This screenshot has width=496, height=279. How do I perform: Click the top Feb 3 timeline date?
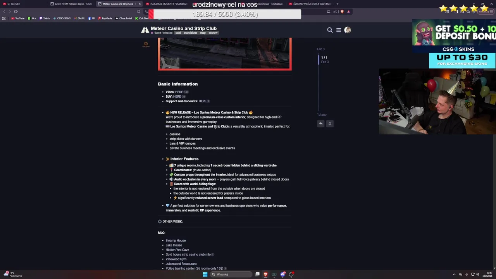320,49
